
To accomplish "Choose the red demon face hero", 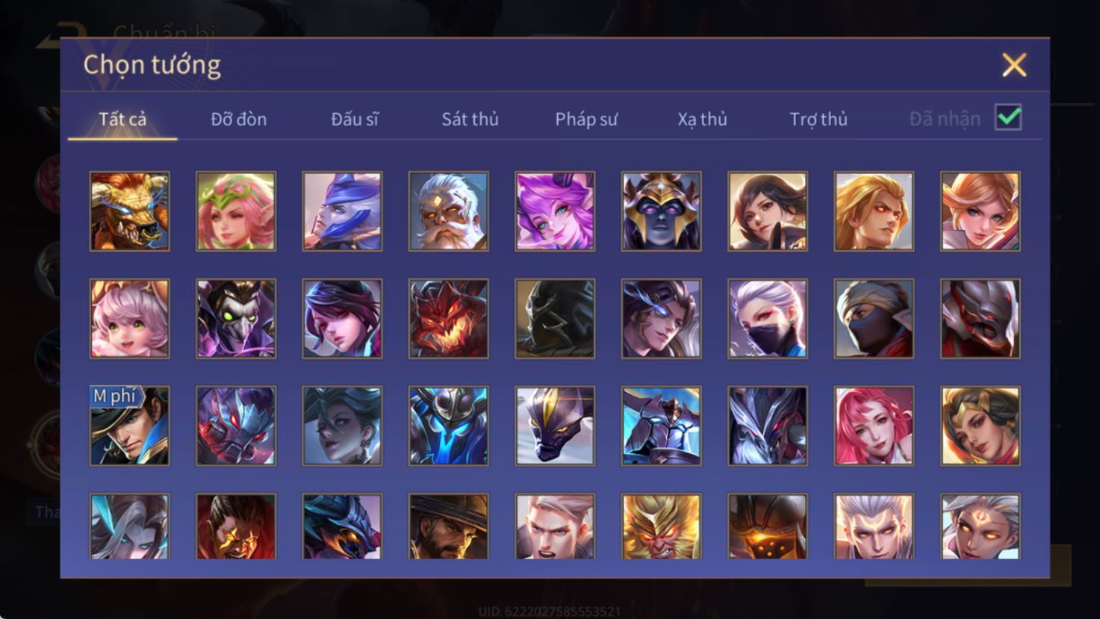I will pyautogui.click(x=449, y=319).
